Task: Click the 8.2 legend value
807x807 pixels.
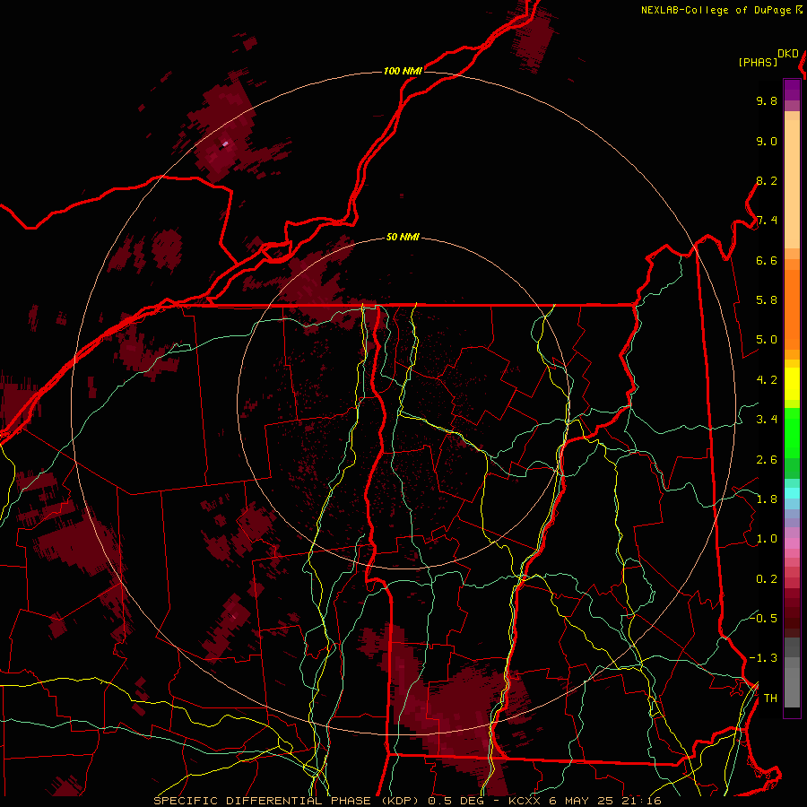Action: [x=767, y=180]
